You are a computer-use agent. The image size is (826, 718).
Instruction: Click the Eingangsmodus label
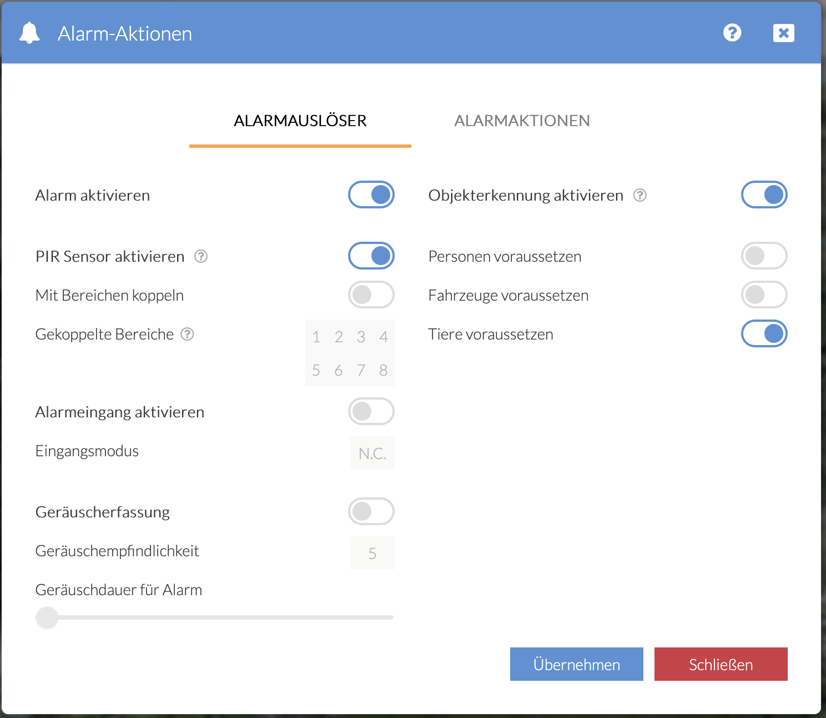tap(87, 451)
